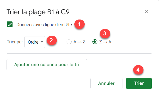The height and width of the screenshot is (96, 159).
Task: Click the "Données avec ligne d'en-tête" label
Action: point(44,25)
